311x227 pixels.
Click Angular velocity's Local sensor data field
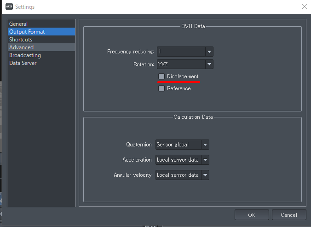179,175
